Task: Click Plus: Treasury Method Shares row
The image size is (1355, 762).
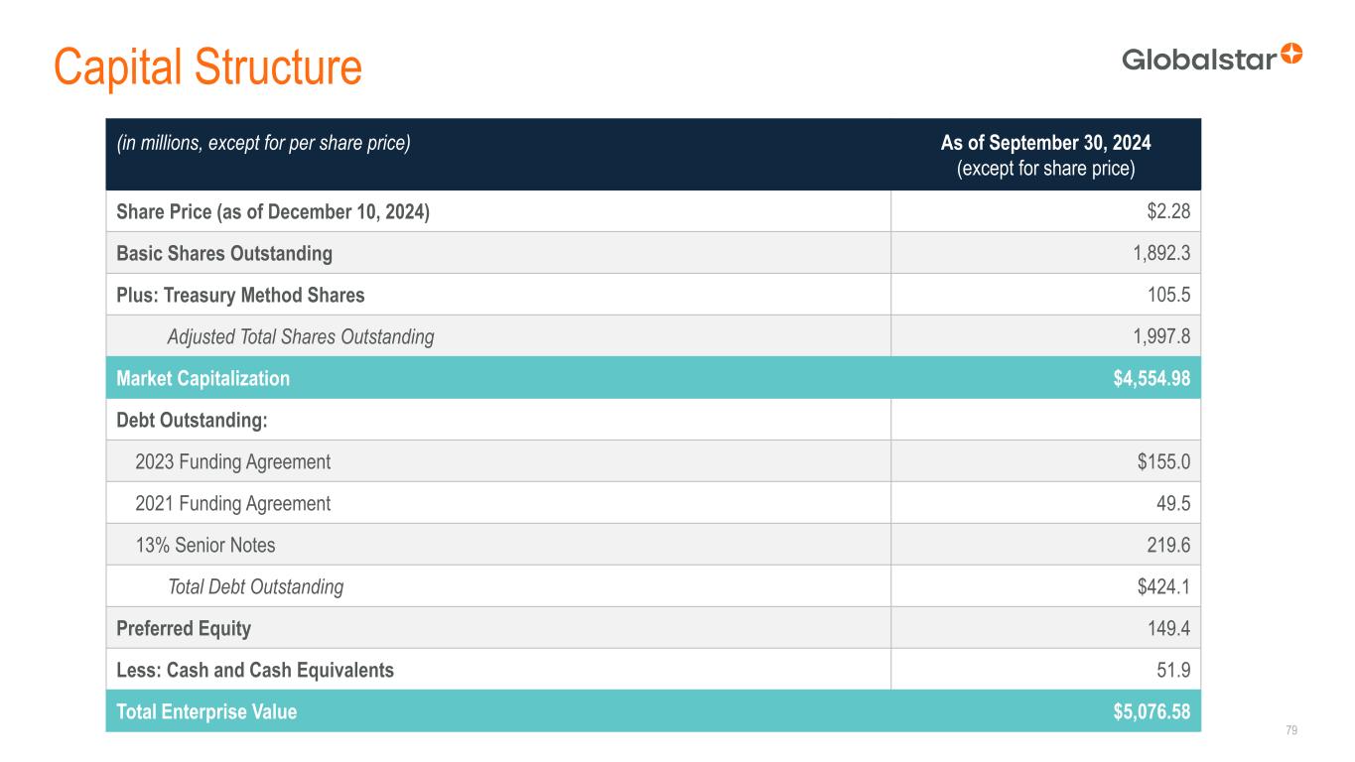Action: coord(240,295)
